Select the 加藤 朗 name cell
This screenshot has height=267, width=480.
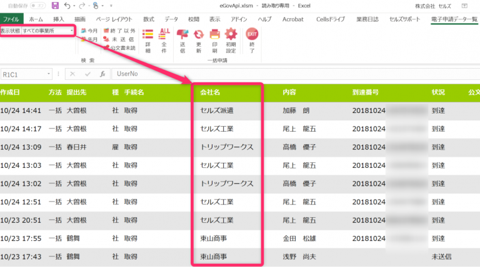[x=296, y=110]
